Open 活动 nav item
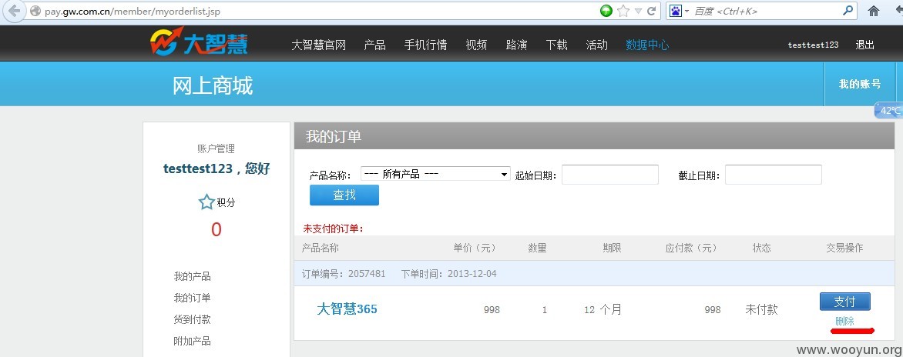903x357 pixels. click(x=596, y=45)
